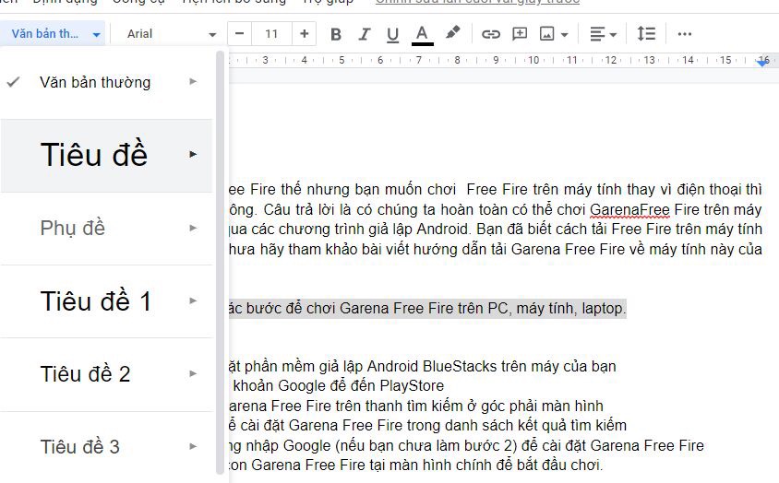
Task: Expand submenu arrow for 'Văn bản thường'
Action: point(193,81)
